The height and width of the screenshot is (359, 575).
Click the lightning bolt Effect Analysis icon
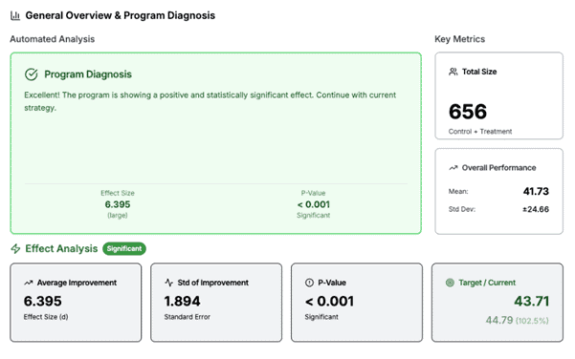point(15,249)
